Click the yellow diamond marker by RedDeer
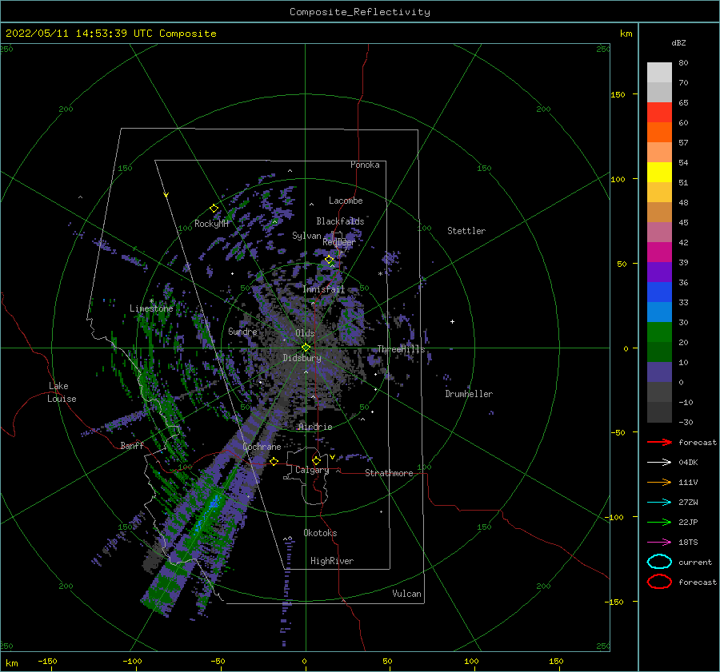Image resolution: width=720 pixels, height=672 pixels. (330, 260)
